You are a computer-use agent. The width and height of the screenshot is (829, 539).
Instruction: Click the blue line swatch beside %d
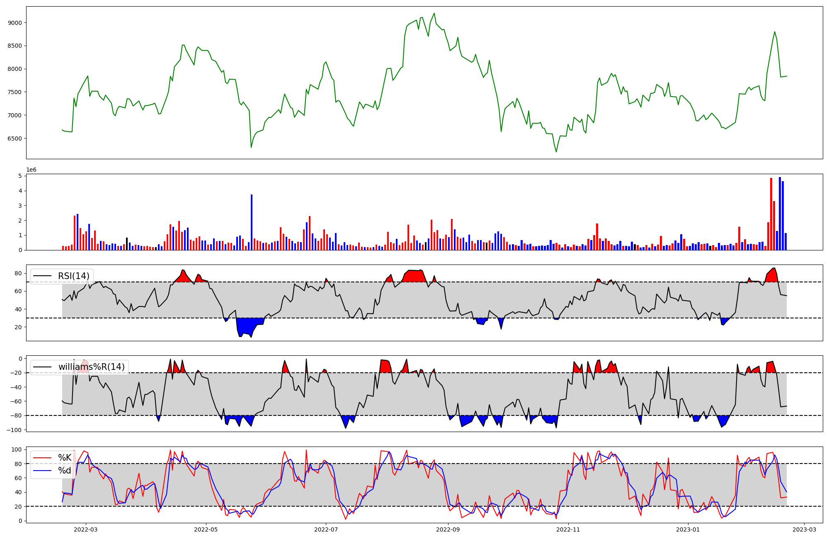coord(42,471)
